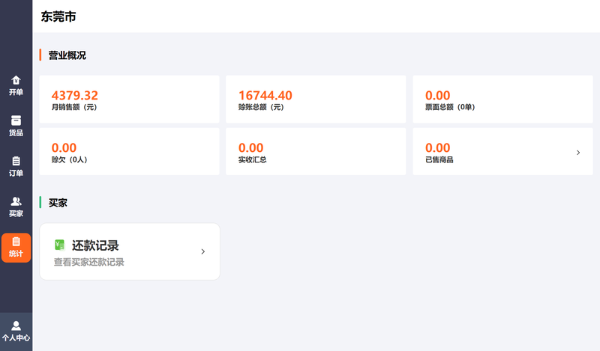Click the 已售商品 0.00 value
600x351 pixels.
pos(438,147)
